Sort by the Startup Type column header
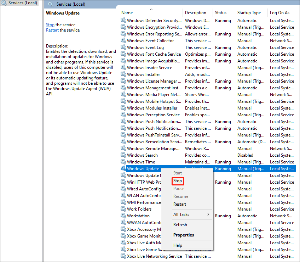Screen dimensions: 300x262 click(x=249, y=13)
